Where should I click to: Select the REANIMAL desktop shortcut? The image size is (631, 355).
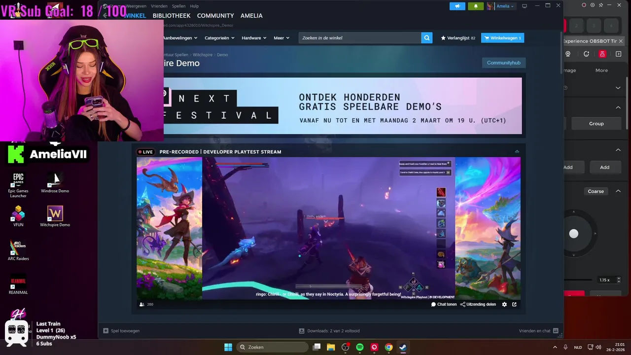(18, 284)
